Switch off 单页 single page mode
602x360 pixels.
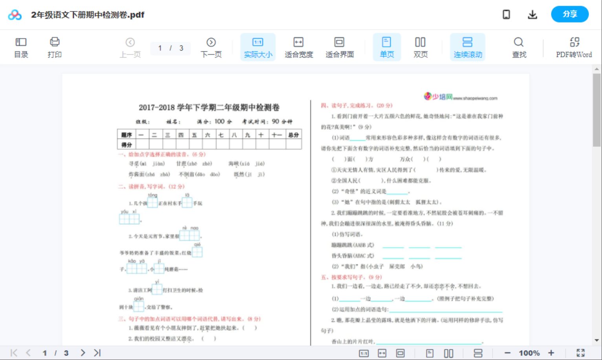tap(387, 46)
